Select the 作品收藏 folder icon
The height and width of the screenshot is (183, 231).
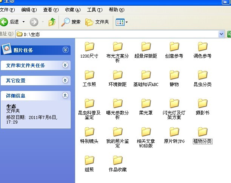coord(117,160)
